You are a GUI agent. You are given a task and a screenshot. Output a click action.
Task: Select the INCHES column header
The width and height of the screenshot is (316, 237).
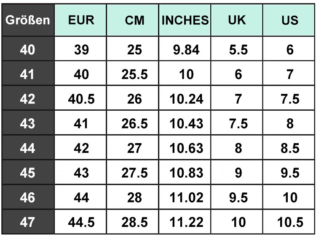point(185,20)
